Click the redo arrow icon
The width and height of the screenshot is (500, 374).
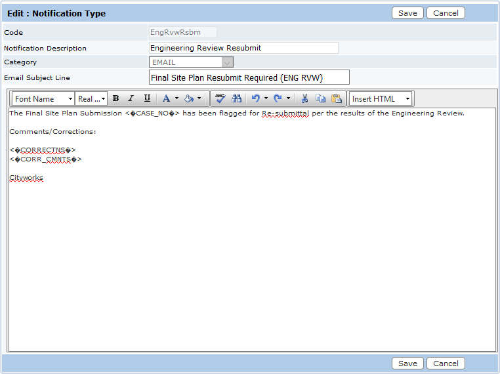click(278, 98)
